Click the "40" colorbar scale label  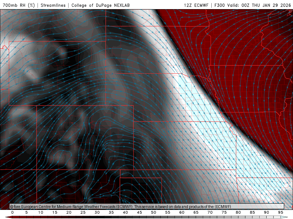pyautogui.click(x=125, y=212)
